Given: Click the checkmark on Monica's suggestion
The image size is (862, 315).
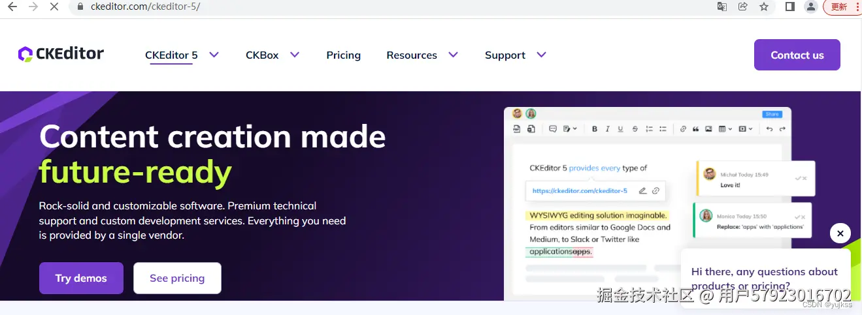Looking at the screenshot, I should tap(798, 217).
